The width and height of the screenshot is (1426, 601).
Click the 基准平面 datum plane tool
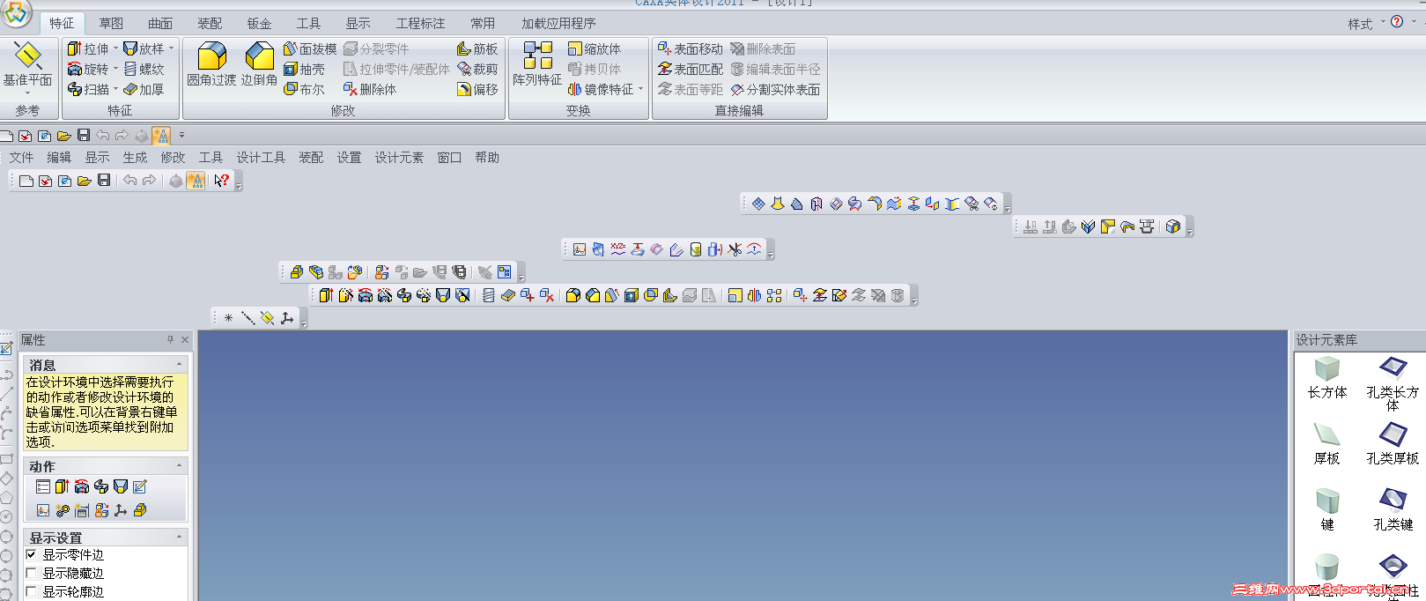tap(27, 67)
